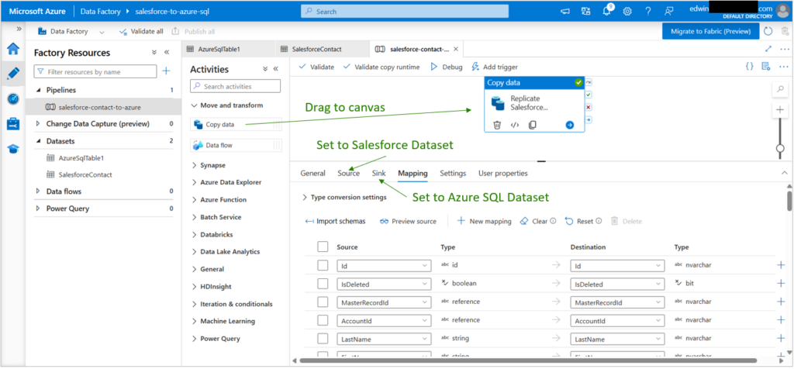Open the User properties tab

tap(502, 173)
